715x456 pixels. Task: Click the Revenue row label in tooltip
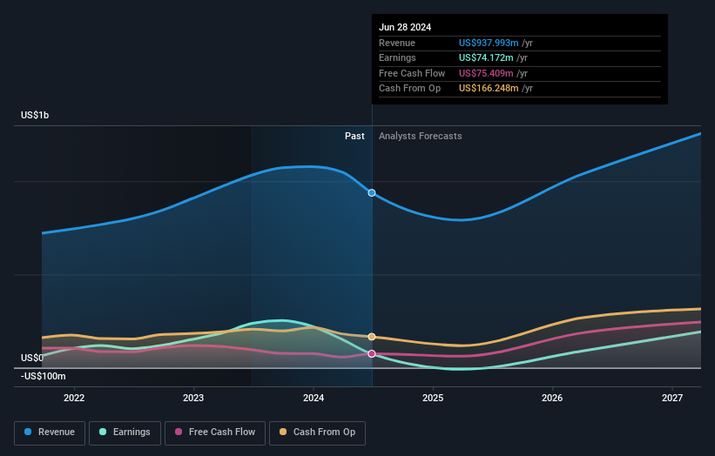(x=397, y=43)
